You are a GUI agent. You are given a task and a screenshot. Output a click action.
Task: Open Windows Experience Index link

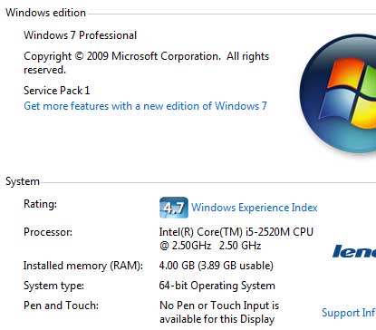coord(255,208)
